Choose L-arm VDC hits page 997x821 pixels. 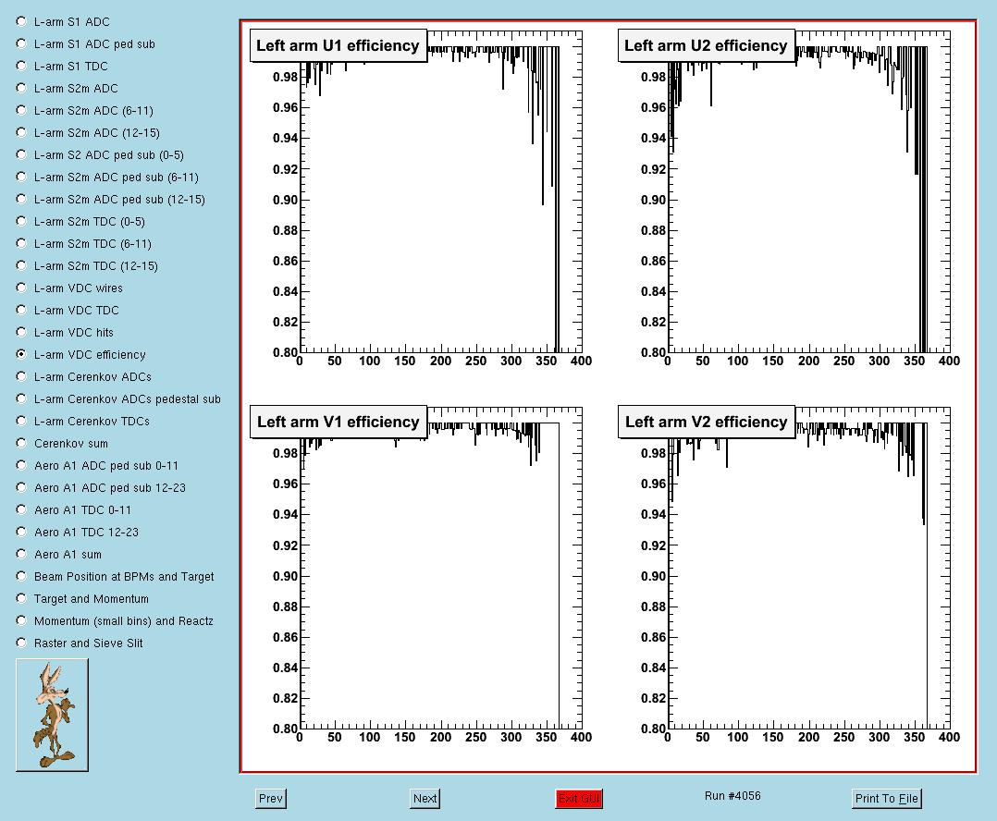21,332
